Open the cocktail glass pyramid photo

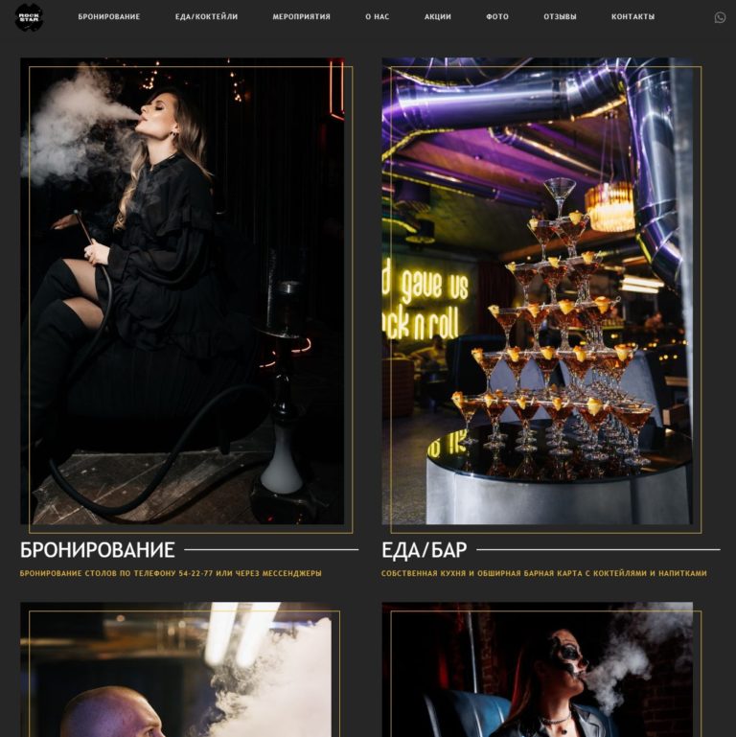point(538,291)
